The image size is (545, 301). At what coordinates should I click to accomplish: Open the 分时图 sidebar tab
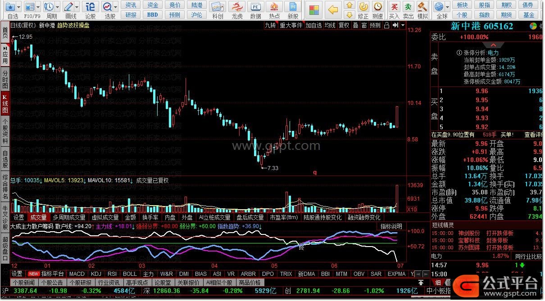(x=5, y=79)
